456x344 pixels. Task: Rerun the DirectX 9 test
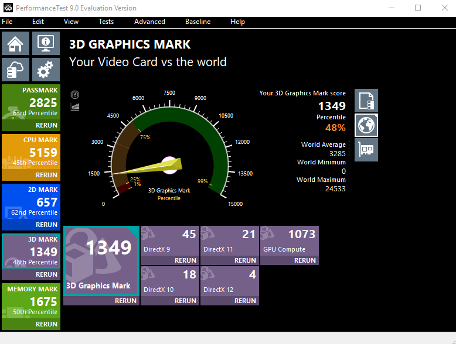coord(185,260)
